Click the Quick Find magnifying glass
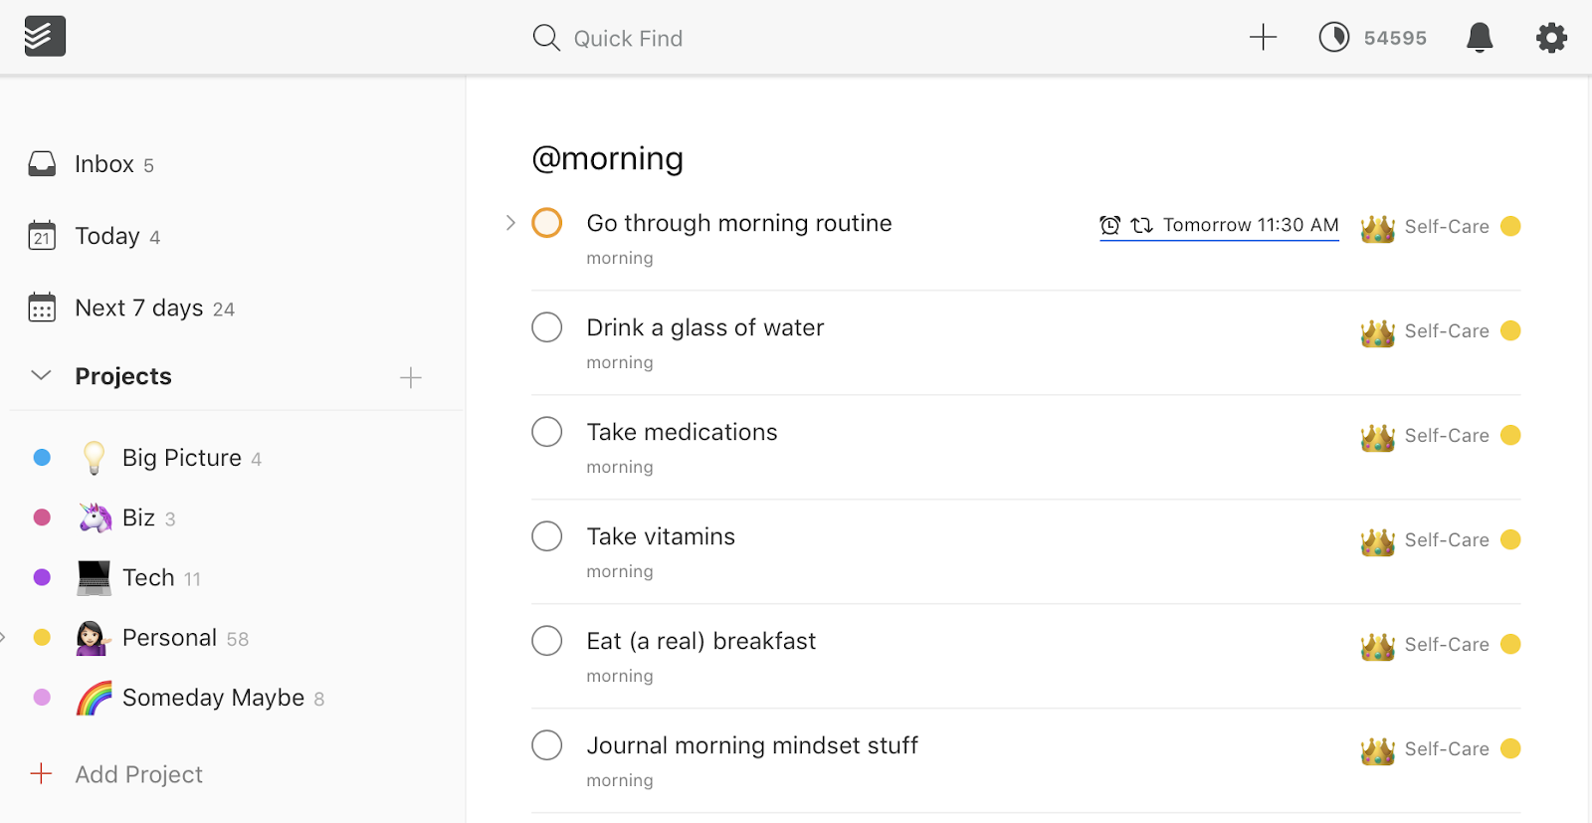1592x823 pixels. 546,37
